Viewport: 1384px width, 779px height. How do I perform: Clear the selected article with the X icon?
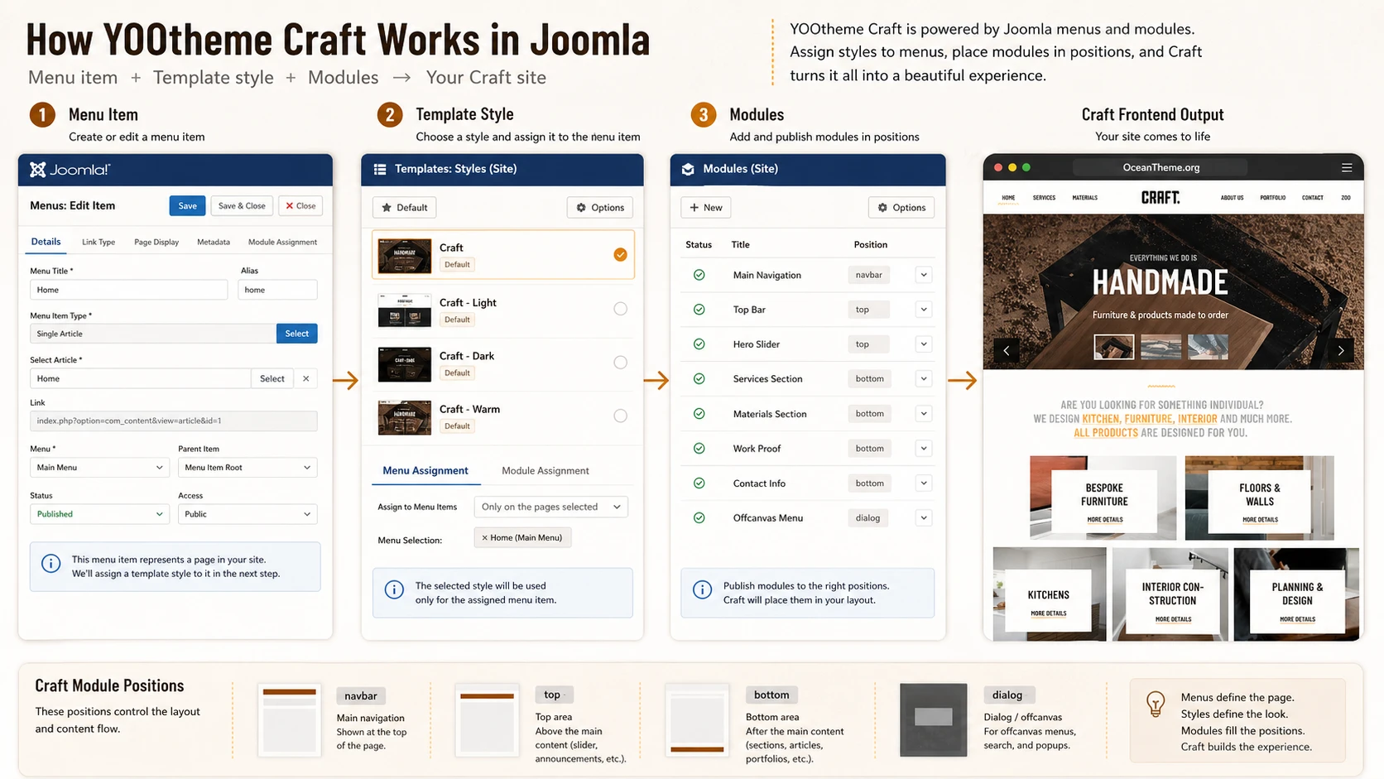click(306, 378)
